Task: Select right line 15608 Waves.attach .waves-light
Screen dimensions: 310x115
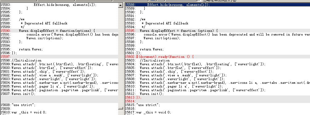Action: tap(217, 79)
